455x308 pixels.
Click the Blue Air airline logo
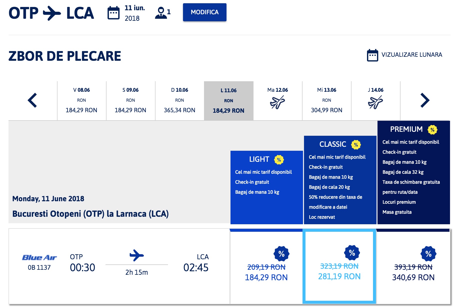[x=39, y=257]
